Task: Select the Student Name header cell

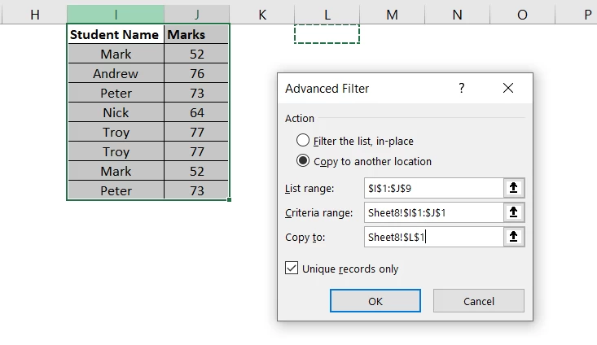Action: coord(116,34)
